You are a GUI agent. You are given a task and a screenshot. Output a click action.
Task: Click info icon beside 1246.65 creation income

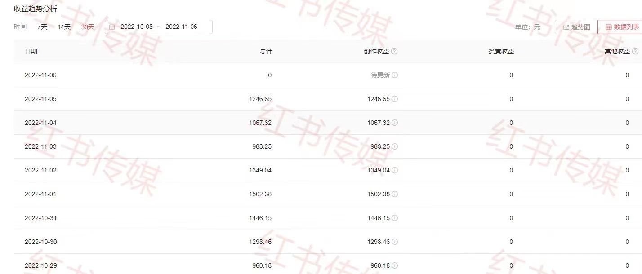[395, 99]
